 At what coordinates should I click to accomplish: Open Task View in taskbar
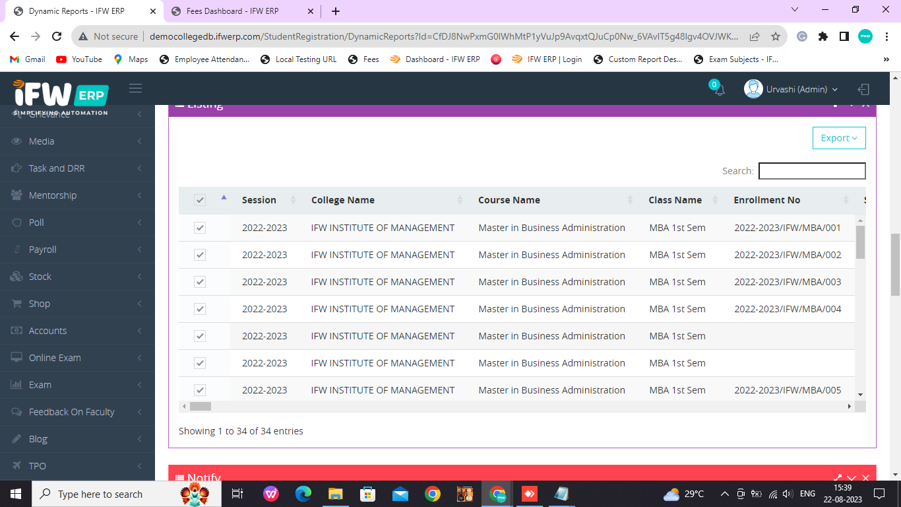(237, 494)
